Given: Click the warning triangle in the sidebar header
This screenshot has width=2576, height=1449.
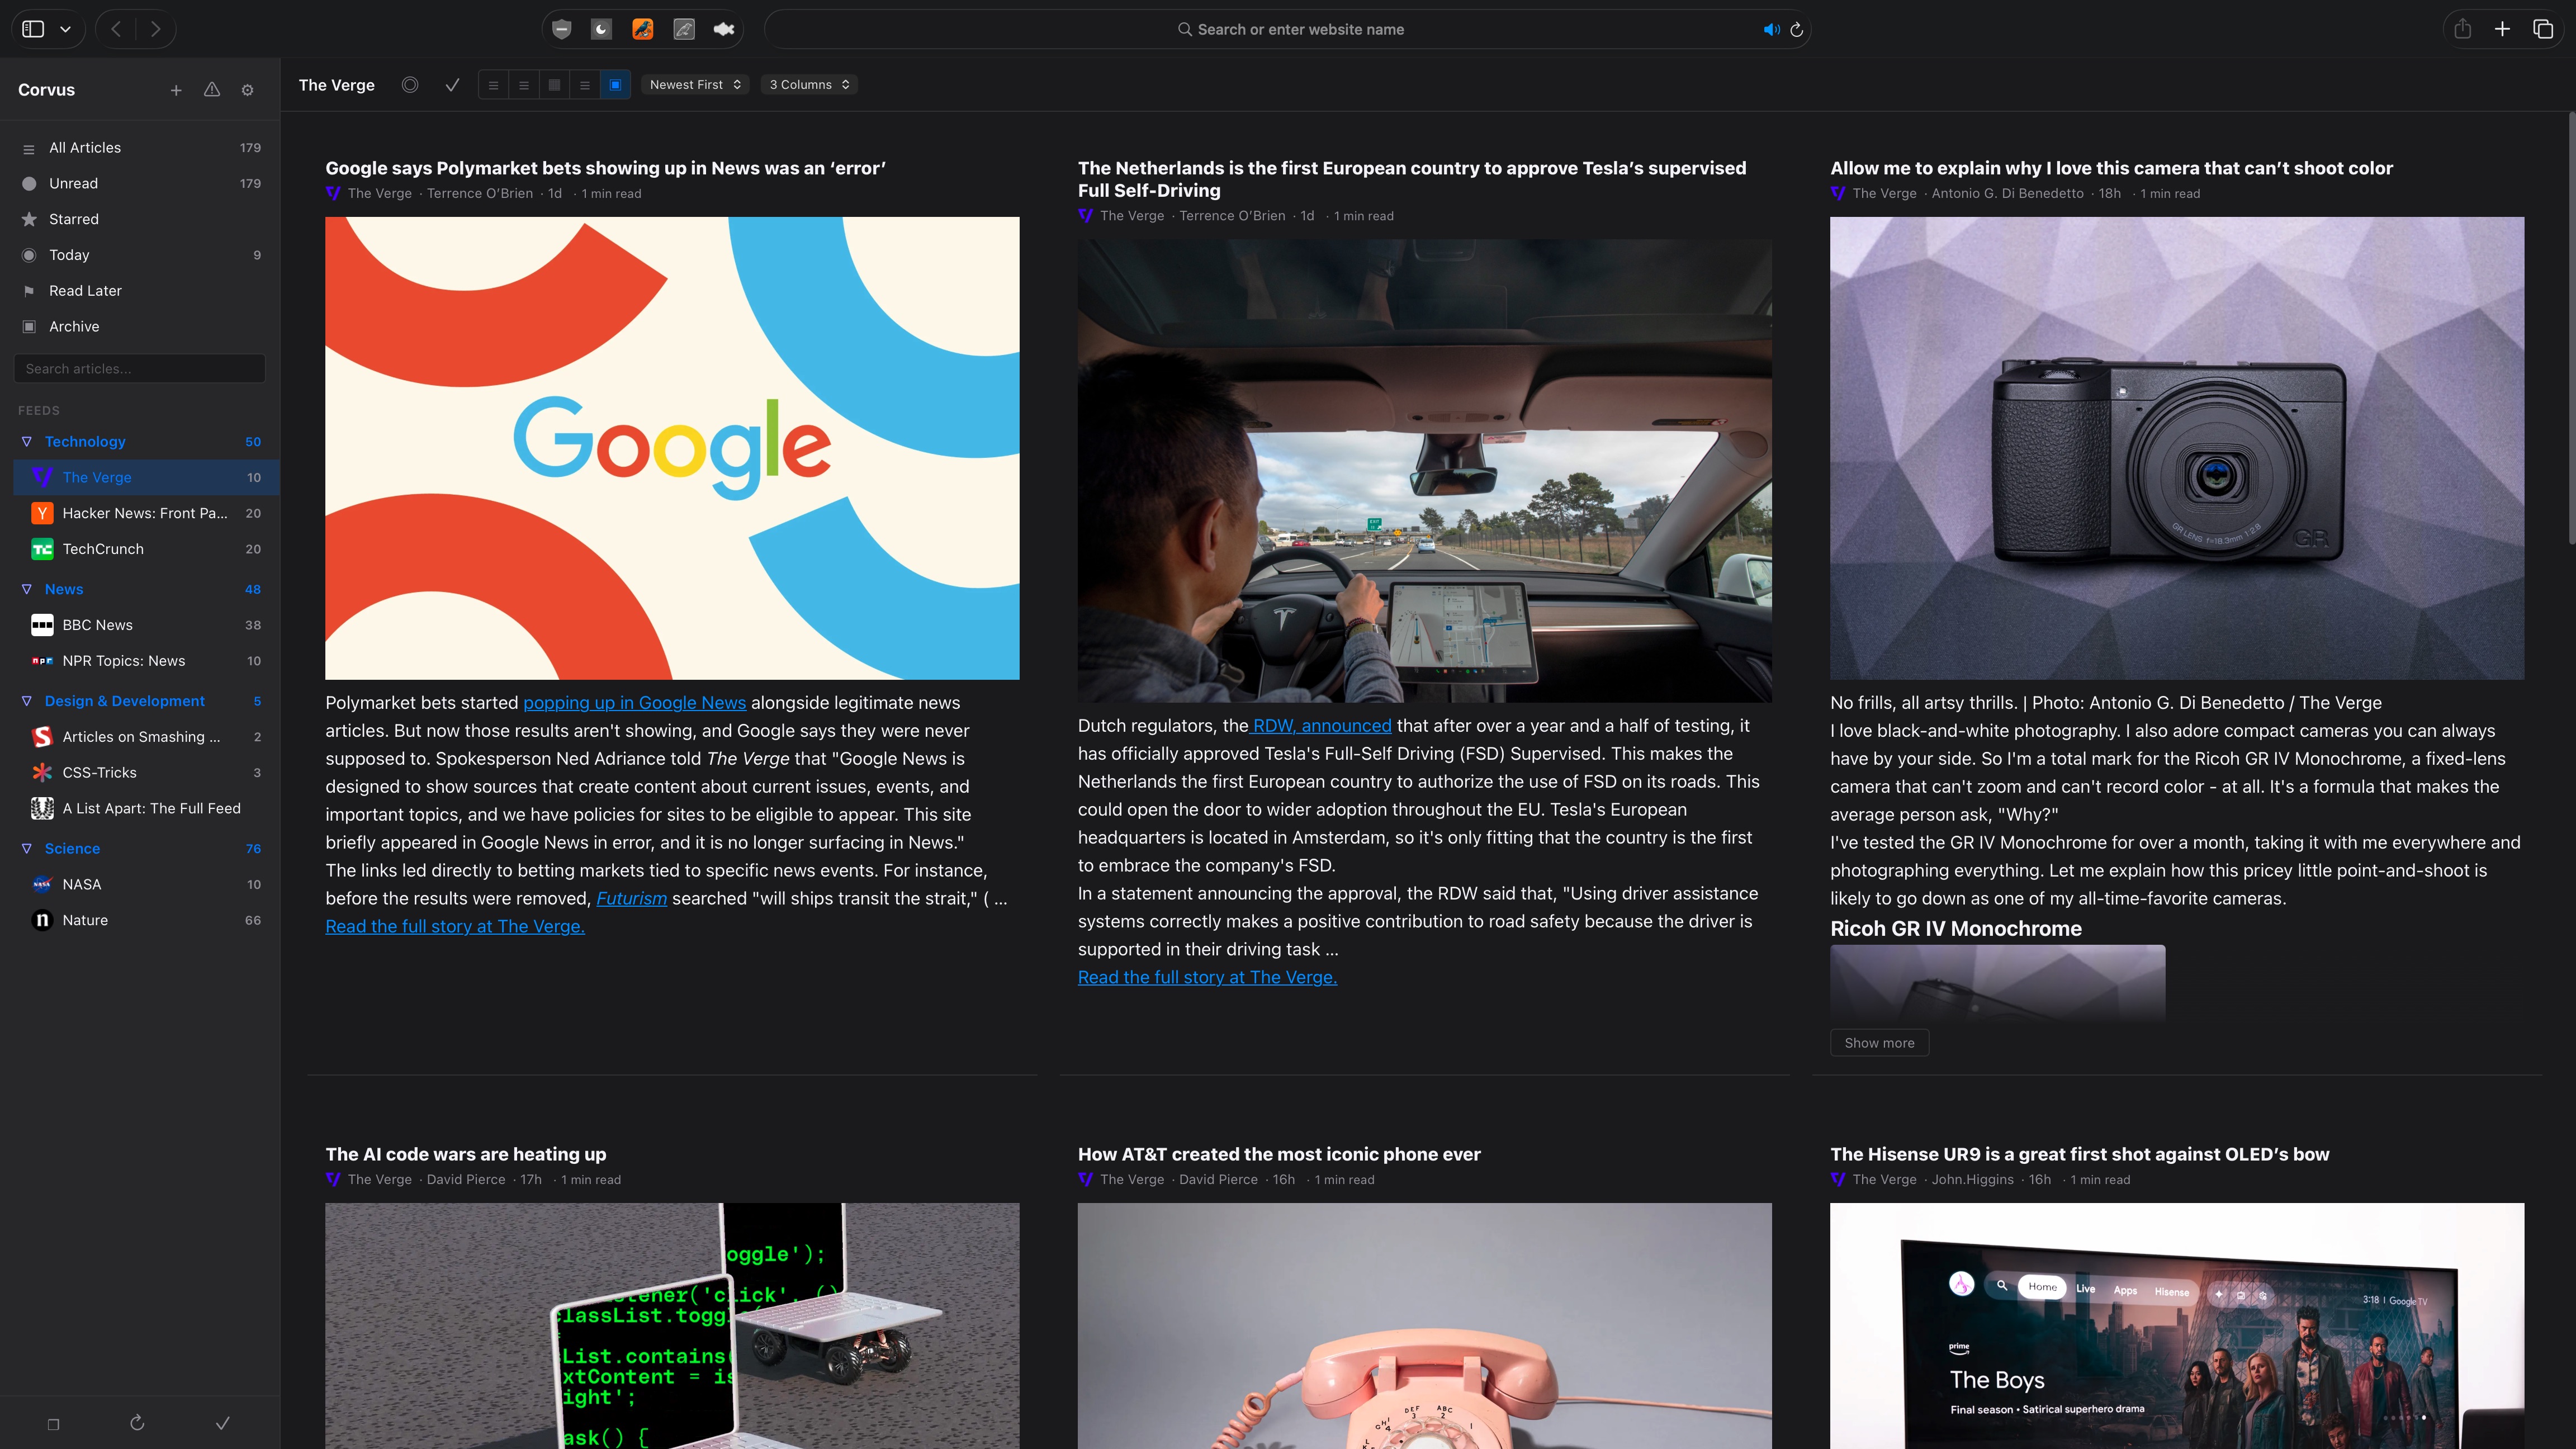Looking at the screenshot, I should tap(211, 89).
